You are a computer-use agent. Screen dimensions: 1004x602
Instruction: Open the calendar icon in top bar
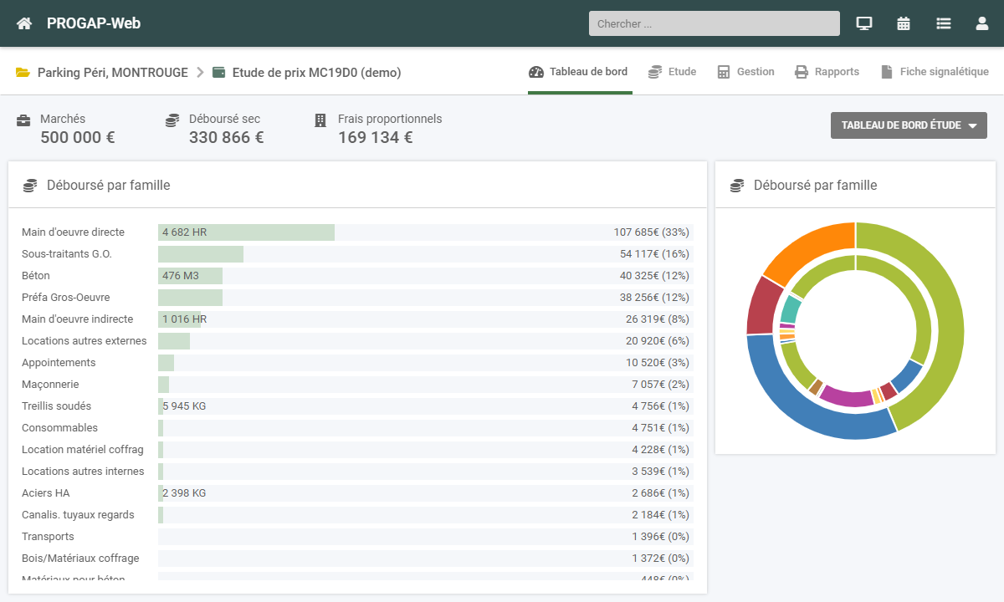tap(904, 23)
